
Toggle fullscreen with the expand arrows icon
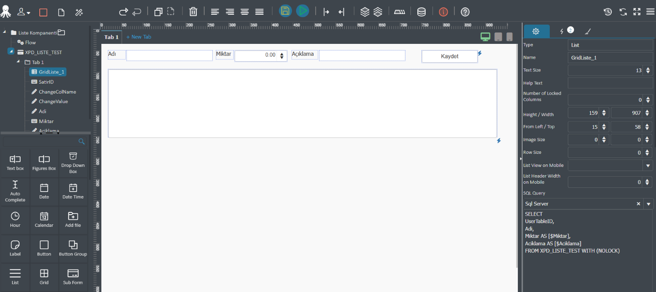coord(637,11)
